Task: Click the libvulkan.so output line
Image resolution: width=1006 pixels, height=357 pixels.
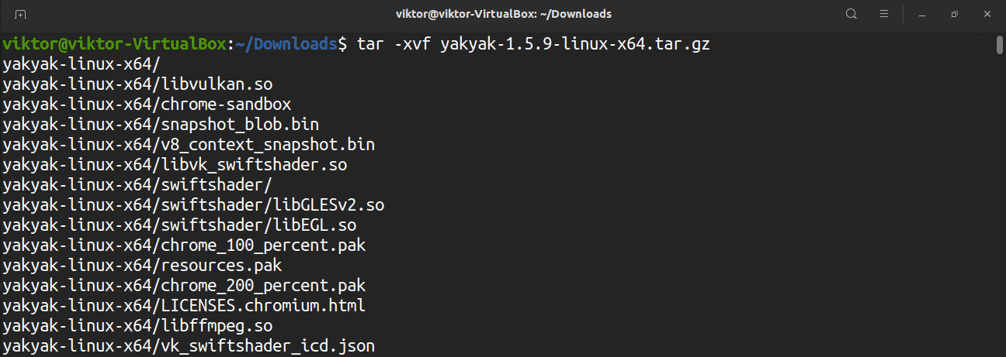Action: [137, 84]
